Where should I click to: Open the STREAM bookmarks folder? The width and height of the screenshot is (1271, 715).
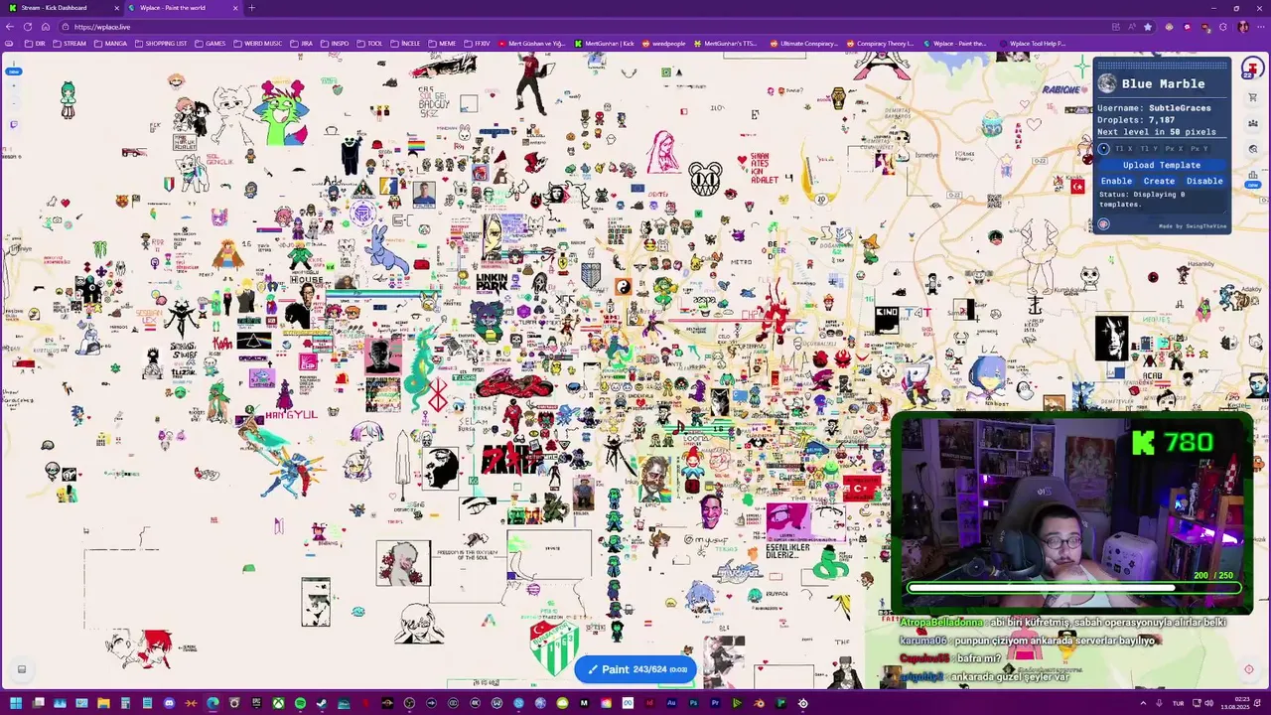pyautogui.click(x=69, y=44)
